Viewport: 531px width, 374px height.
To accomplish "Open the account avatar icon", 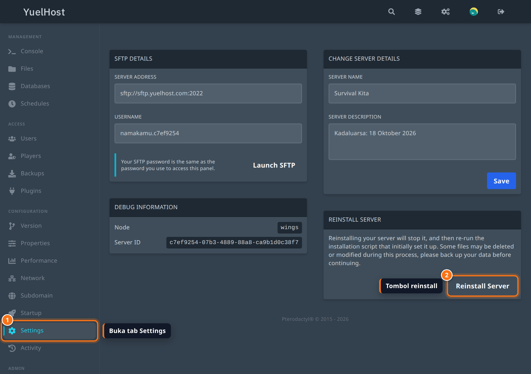I will 473,12.
